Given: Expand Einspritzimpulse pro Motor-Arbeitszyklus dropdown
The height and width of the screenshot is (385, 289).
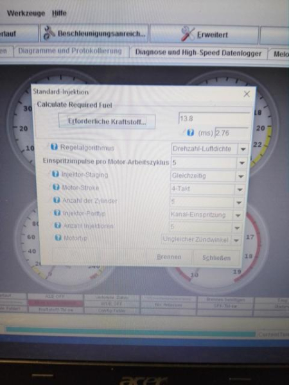Looking at the screenshot, I should pyautogui.click(x=209, y=162).
